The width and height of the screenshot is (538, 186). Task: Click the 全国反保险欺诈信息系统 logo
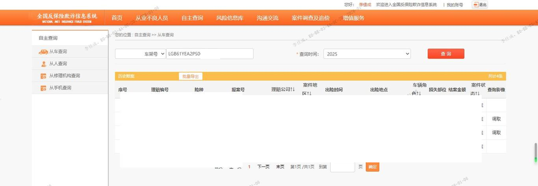click(67, 18)
